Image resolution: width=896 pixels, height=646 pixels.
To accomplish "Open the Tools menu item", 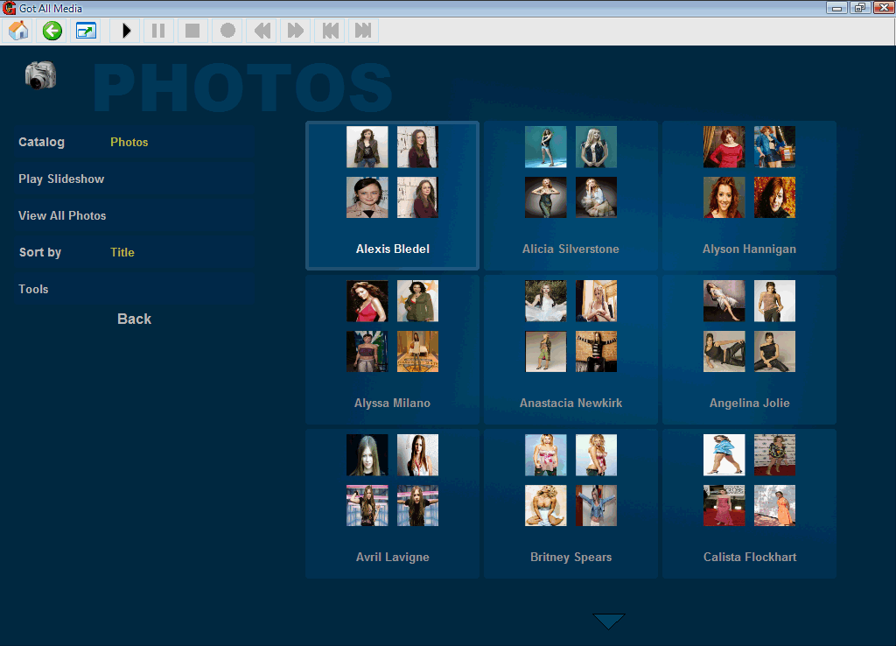I will click(x=134, y=289).
